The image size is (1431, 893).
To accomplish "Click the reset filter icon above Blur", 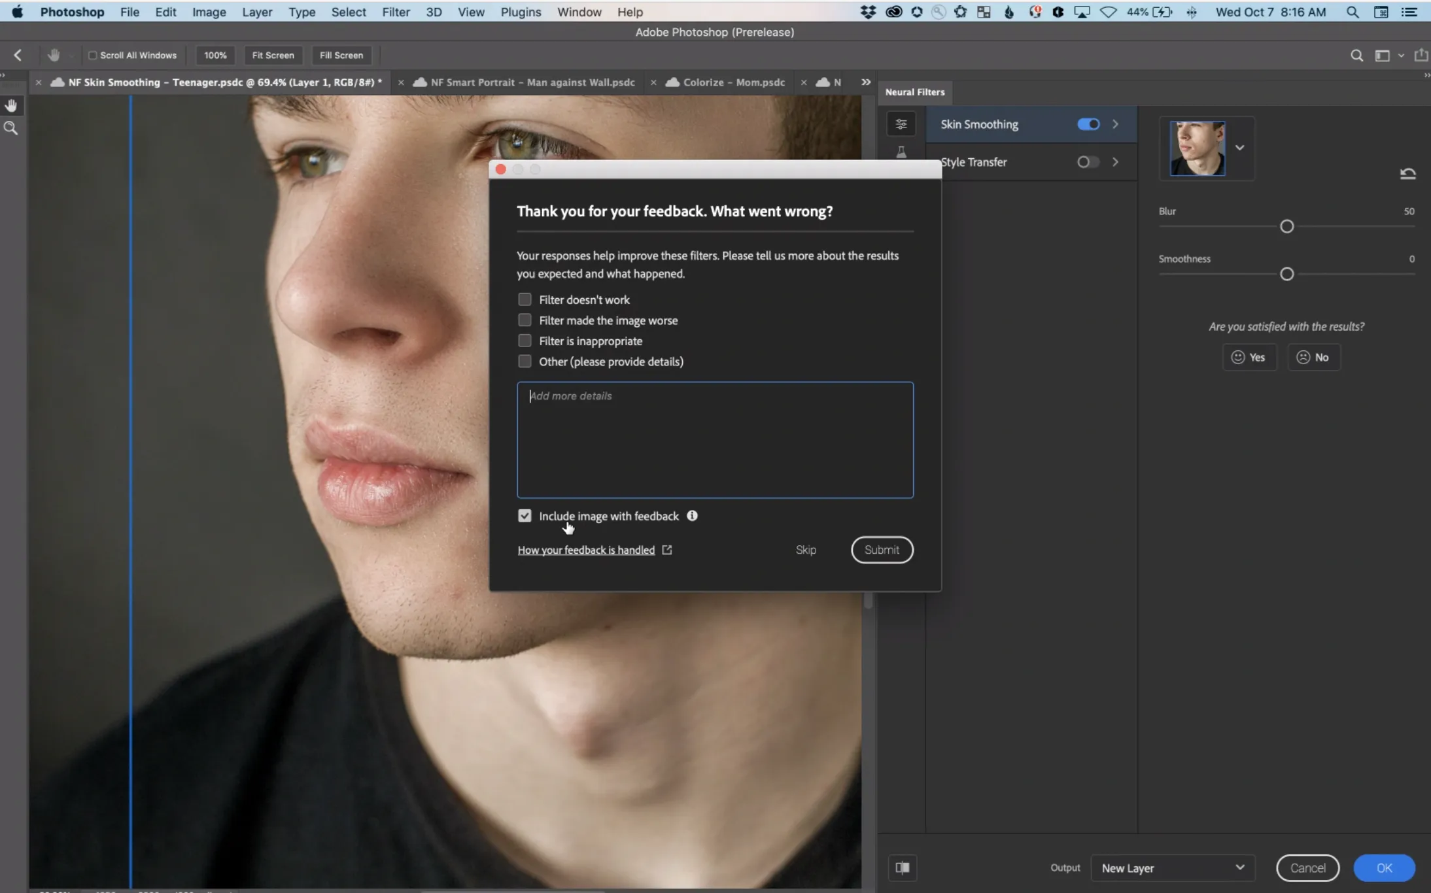I will coord(1407,172).
